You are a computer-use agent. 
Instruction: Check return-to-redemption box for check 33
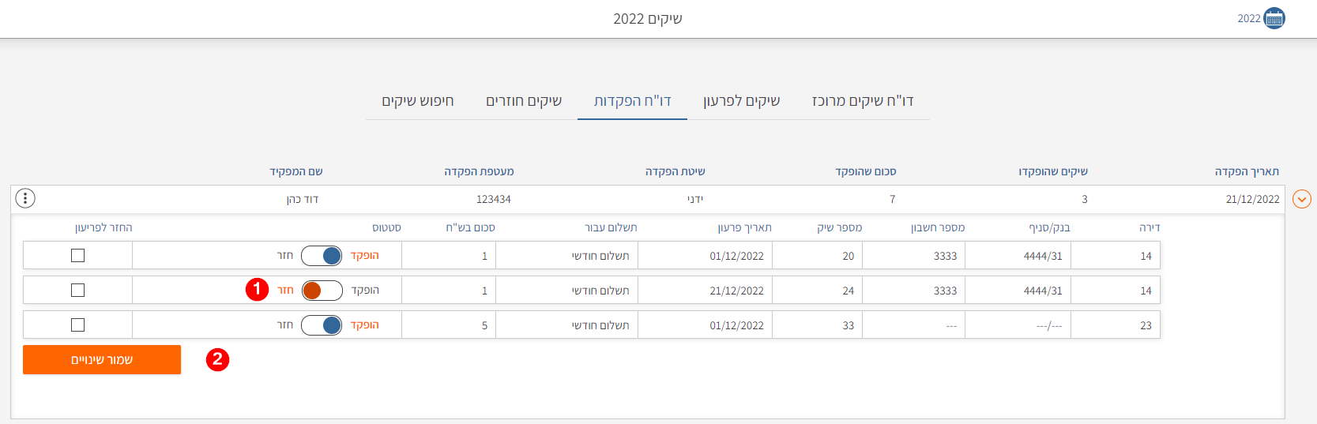coord(77,325)
